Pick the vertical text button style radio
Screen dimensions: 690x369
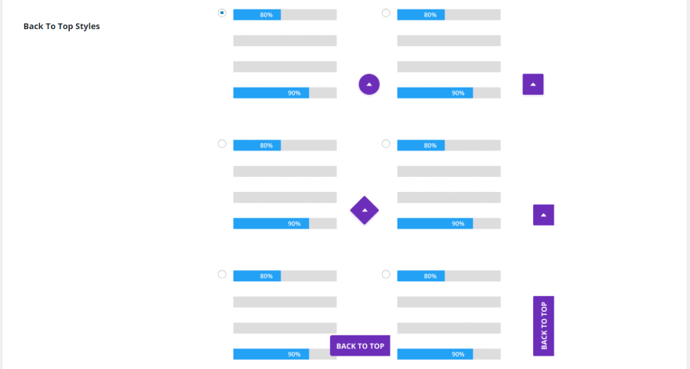click(x=386, y=274)
